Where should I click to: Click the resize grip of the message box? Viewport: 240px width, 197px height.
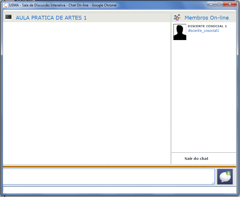coord(213,183)
